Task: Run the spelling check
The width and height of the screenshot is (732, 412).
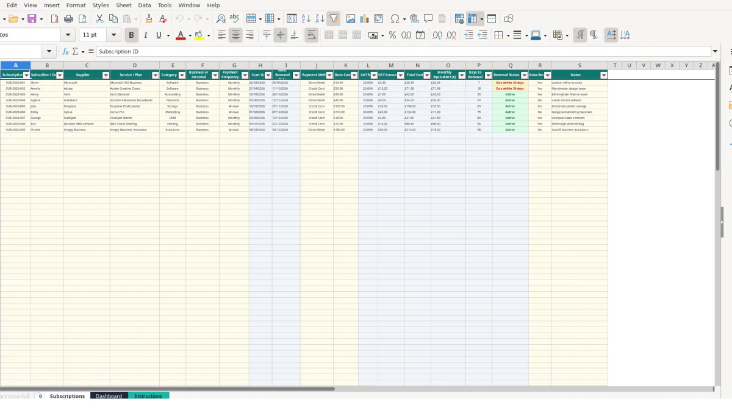Action: [x=234, y=19]
